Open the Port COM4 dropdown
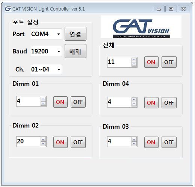Viewport: 195px width, 187px height. tap(46, 34)
